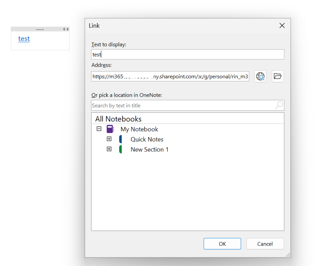Click 'Or pick a location in OneNote:' label
The image size is (315, 266).
tap(126, 95)
